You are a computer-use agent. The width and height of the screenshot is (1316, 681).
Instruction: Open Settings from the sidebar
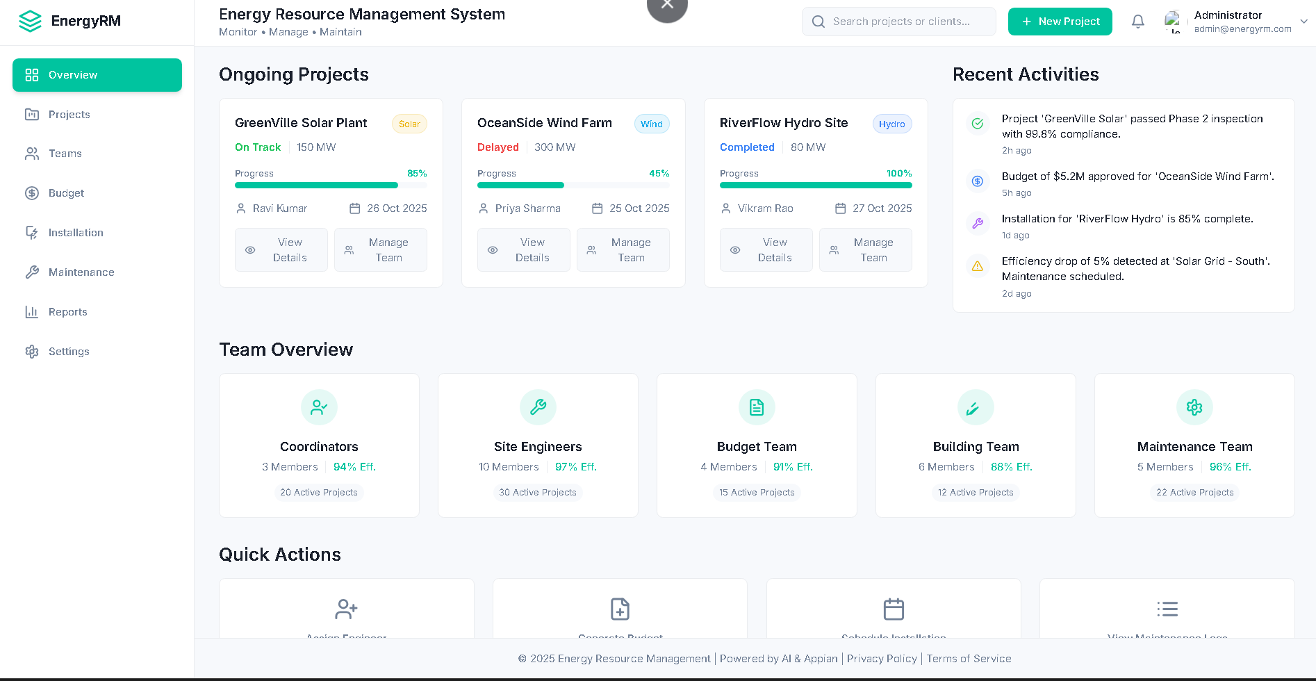tap(69, 352)
